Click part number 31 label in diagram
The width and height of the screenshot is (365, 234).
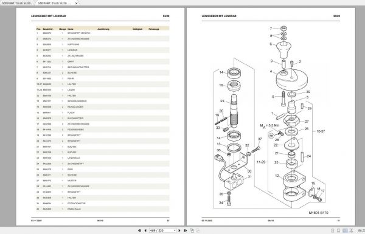click(250, 176)
